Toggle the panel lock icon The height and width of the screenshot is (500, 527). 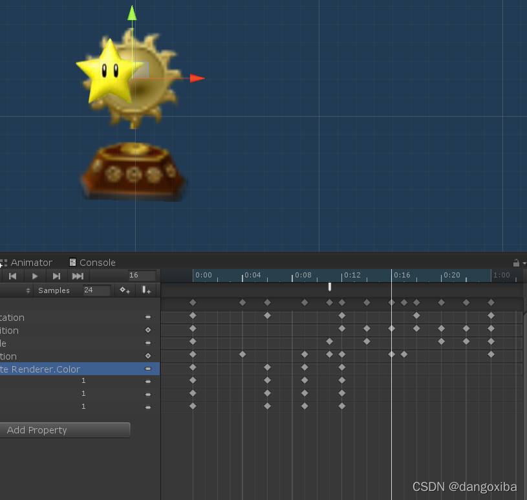[x=516, y=263]
